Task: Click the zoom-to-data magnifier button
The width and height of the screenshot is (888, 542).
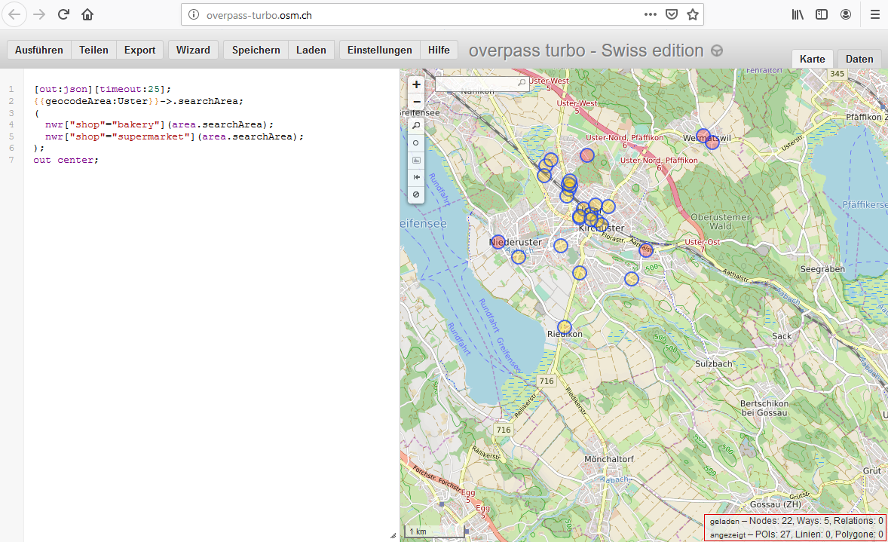Action: click(416, 125)
